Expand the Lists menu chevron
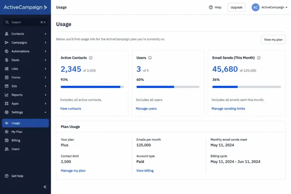Screen dimensions: 291x194 (x=45, y=69)
